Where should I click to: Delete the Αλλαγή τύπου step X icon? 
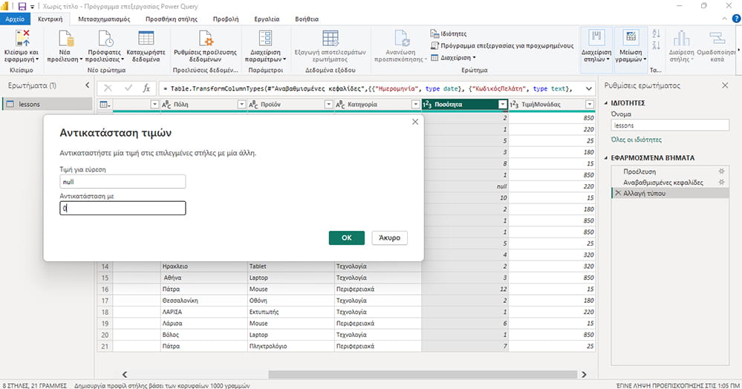point(617,193)
